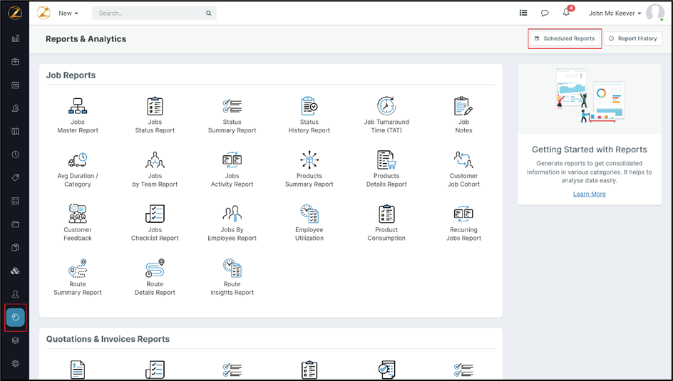Open the list view icon in header
The width and height of the screenshot is (673, 381).
click(x=523, y=13)
